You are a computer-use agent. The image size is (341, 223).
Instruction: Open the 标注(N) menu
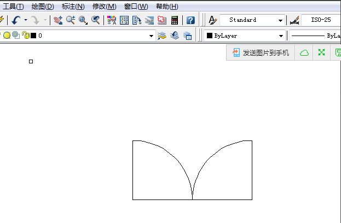tap(73, 7)
